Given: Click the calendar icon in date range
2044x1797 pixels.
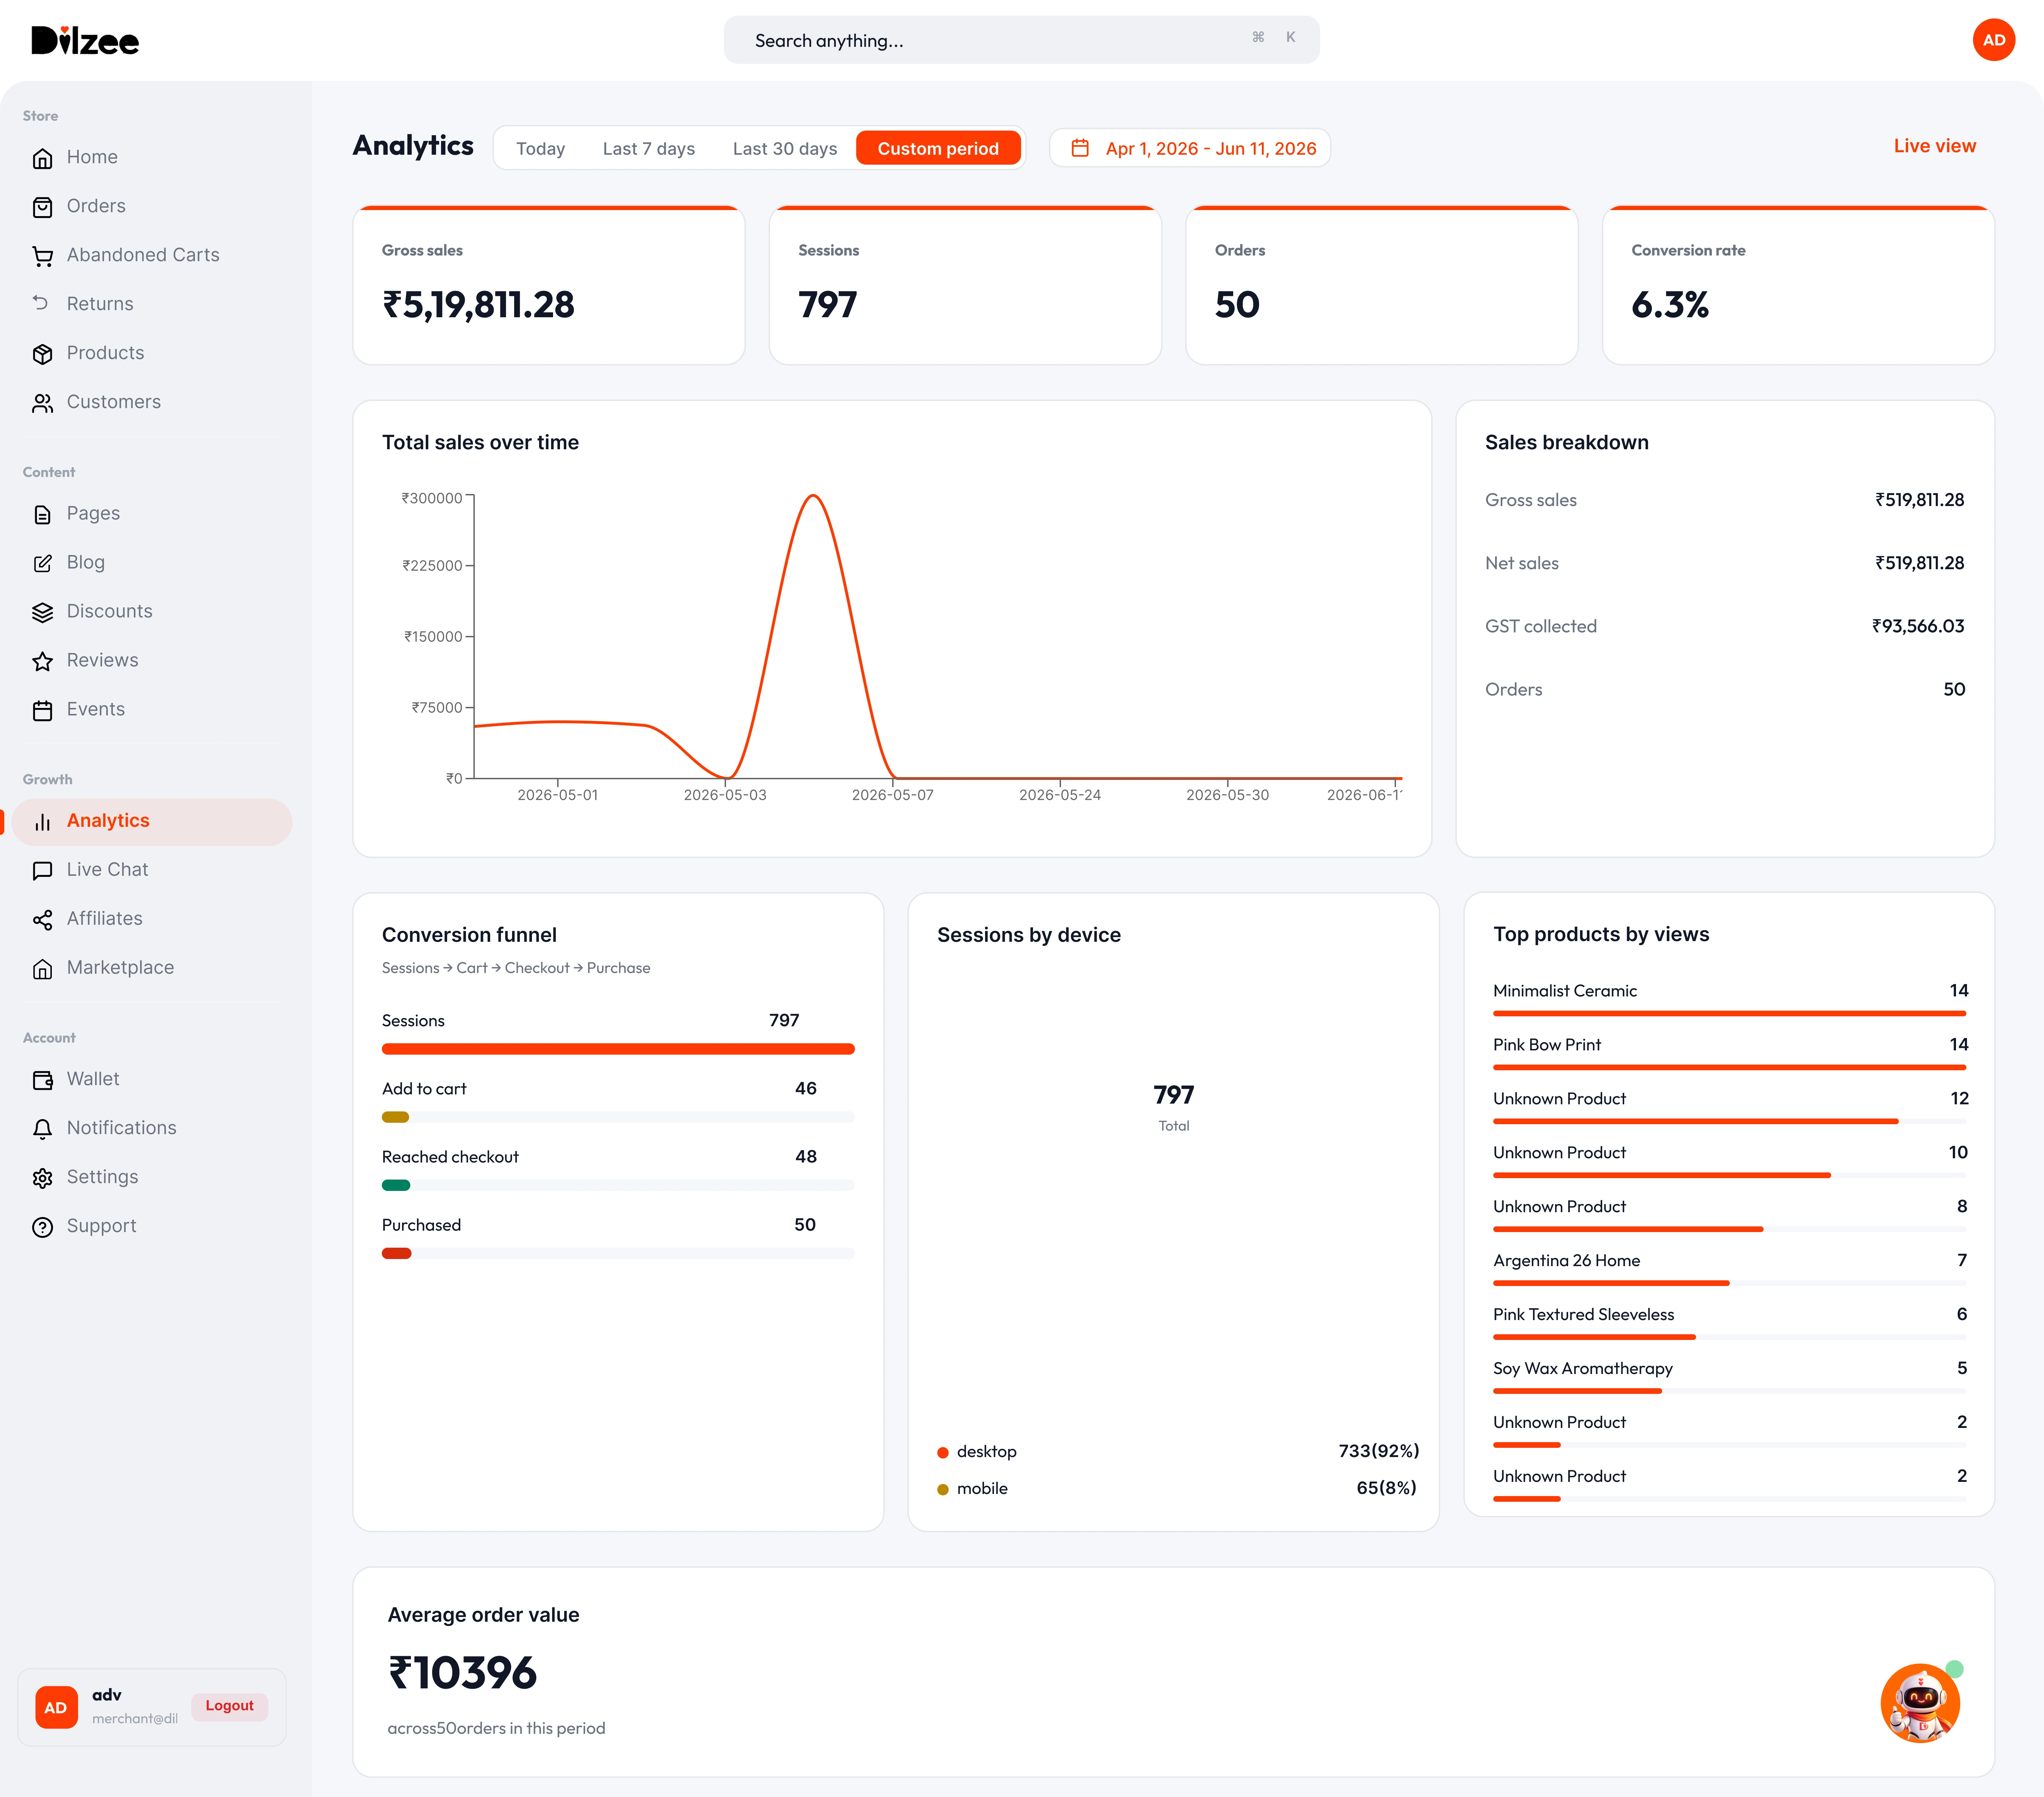Looking at the screenshot, I should click(x=1080, y=148).
